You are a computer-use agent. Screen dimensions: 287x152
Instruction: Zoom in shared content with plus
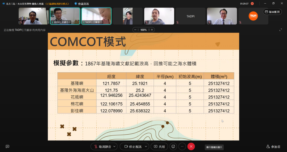152,30
